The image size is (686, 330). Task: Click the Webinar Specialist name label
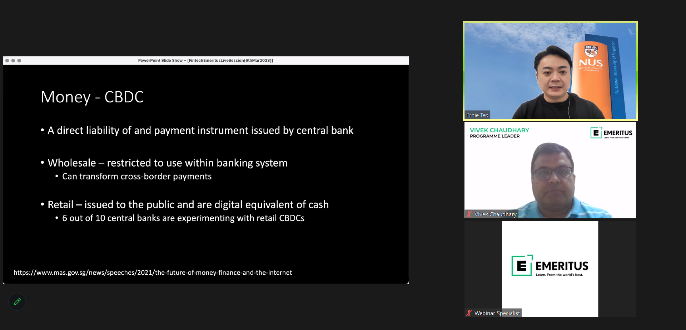(x=497, y=313)
